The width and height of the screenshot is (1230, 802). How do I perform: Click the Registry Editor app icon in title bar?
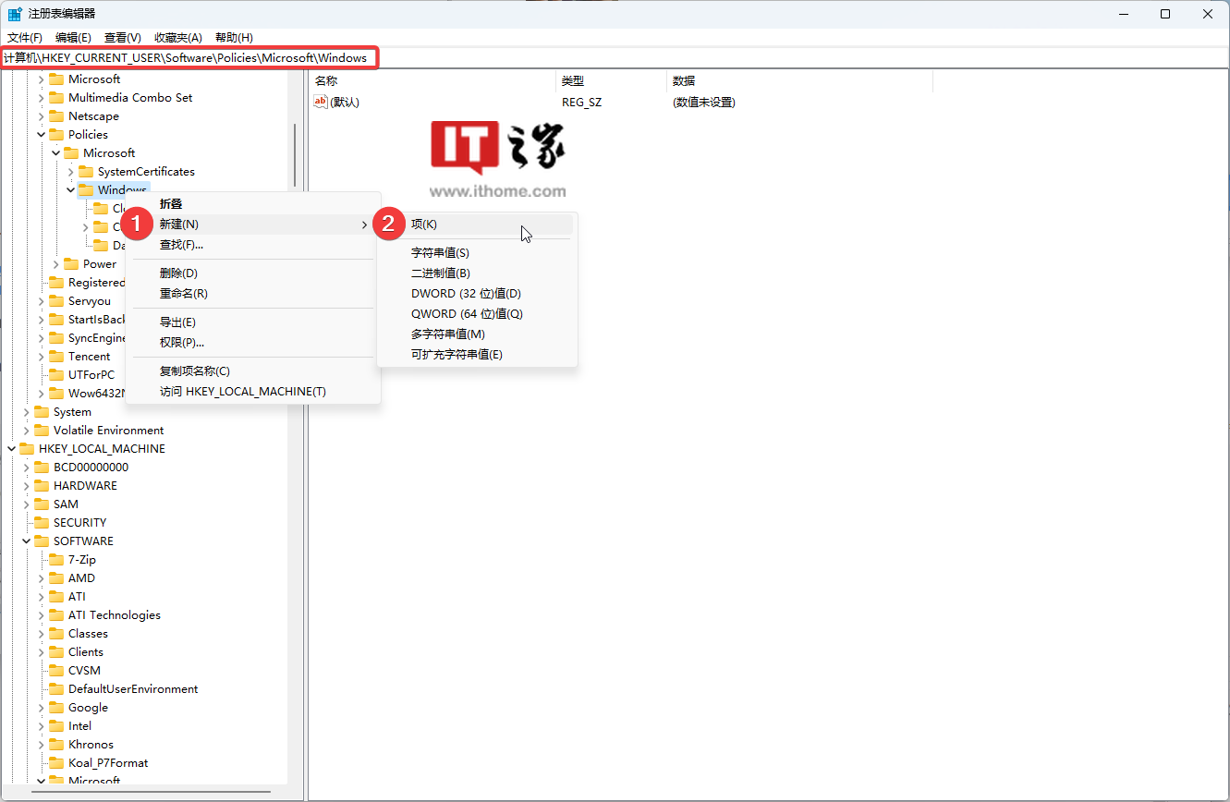pyautogui.click(x=16, y=14)
